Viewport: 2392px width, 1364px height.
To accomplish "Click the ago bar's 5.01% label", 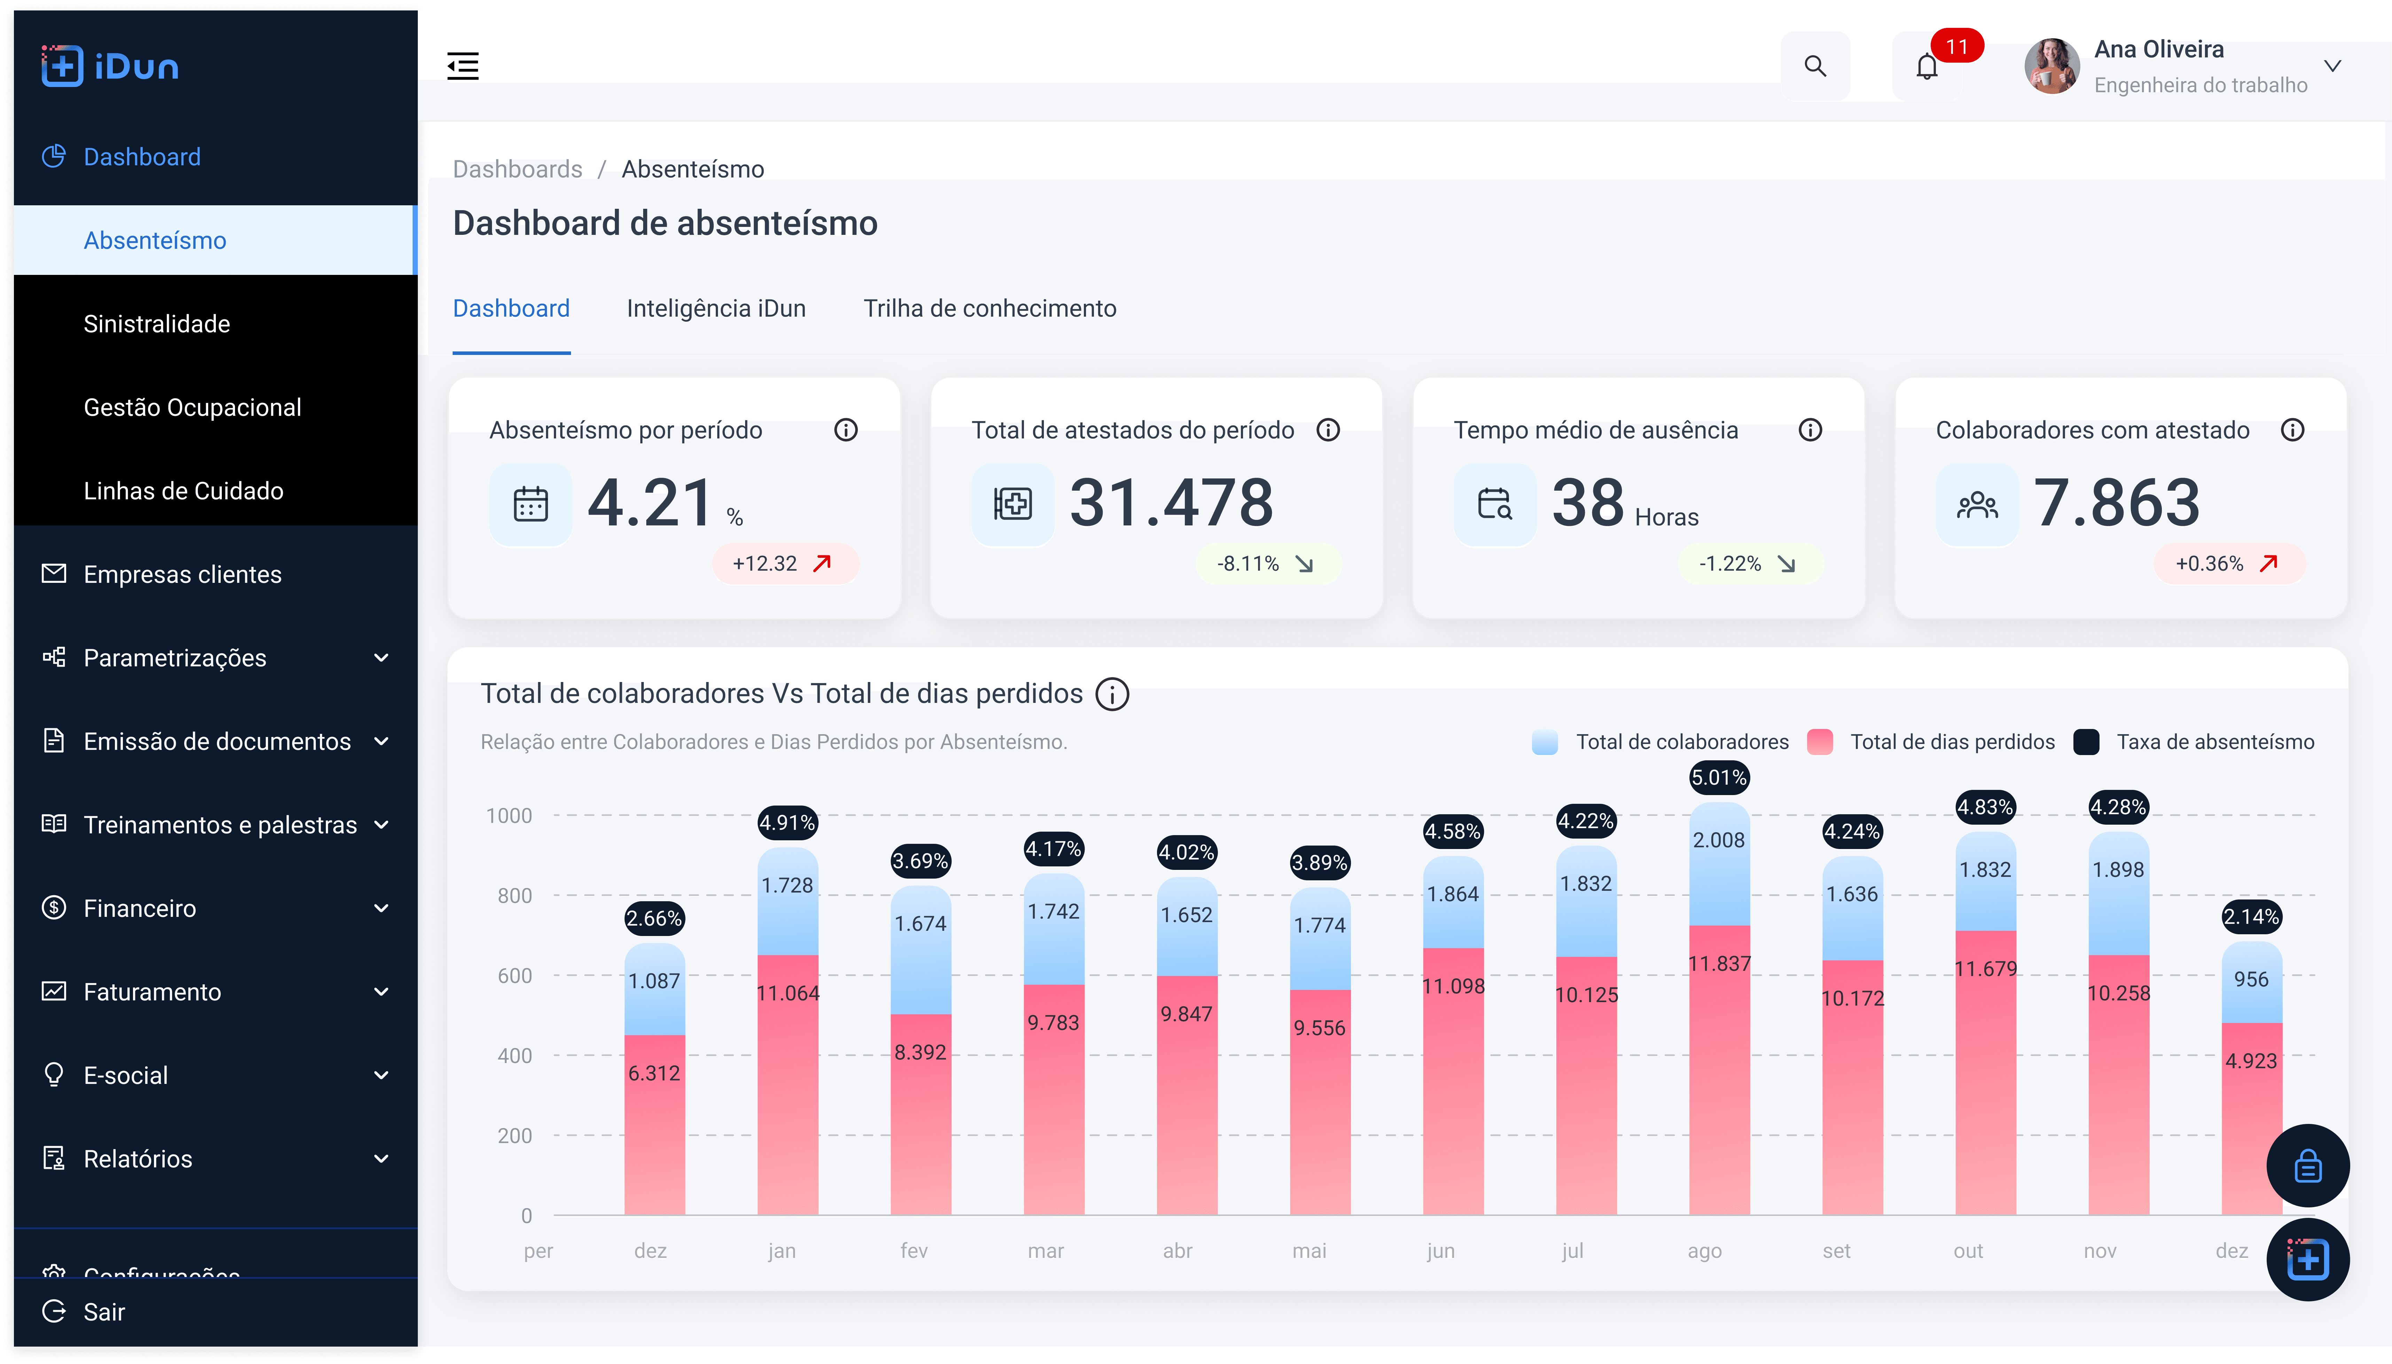I will 1719,778.
